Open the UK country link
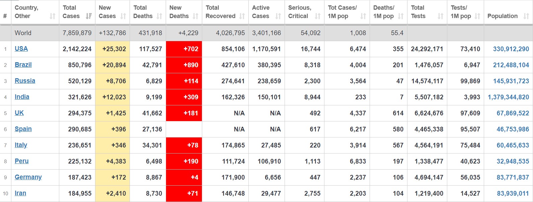This screenshot has width=533, height=202. 19,113
